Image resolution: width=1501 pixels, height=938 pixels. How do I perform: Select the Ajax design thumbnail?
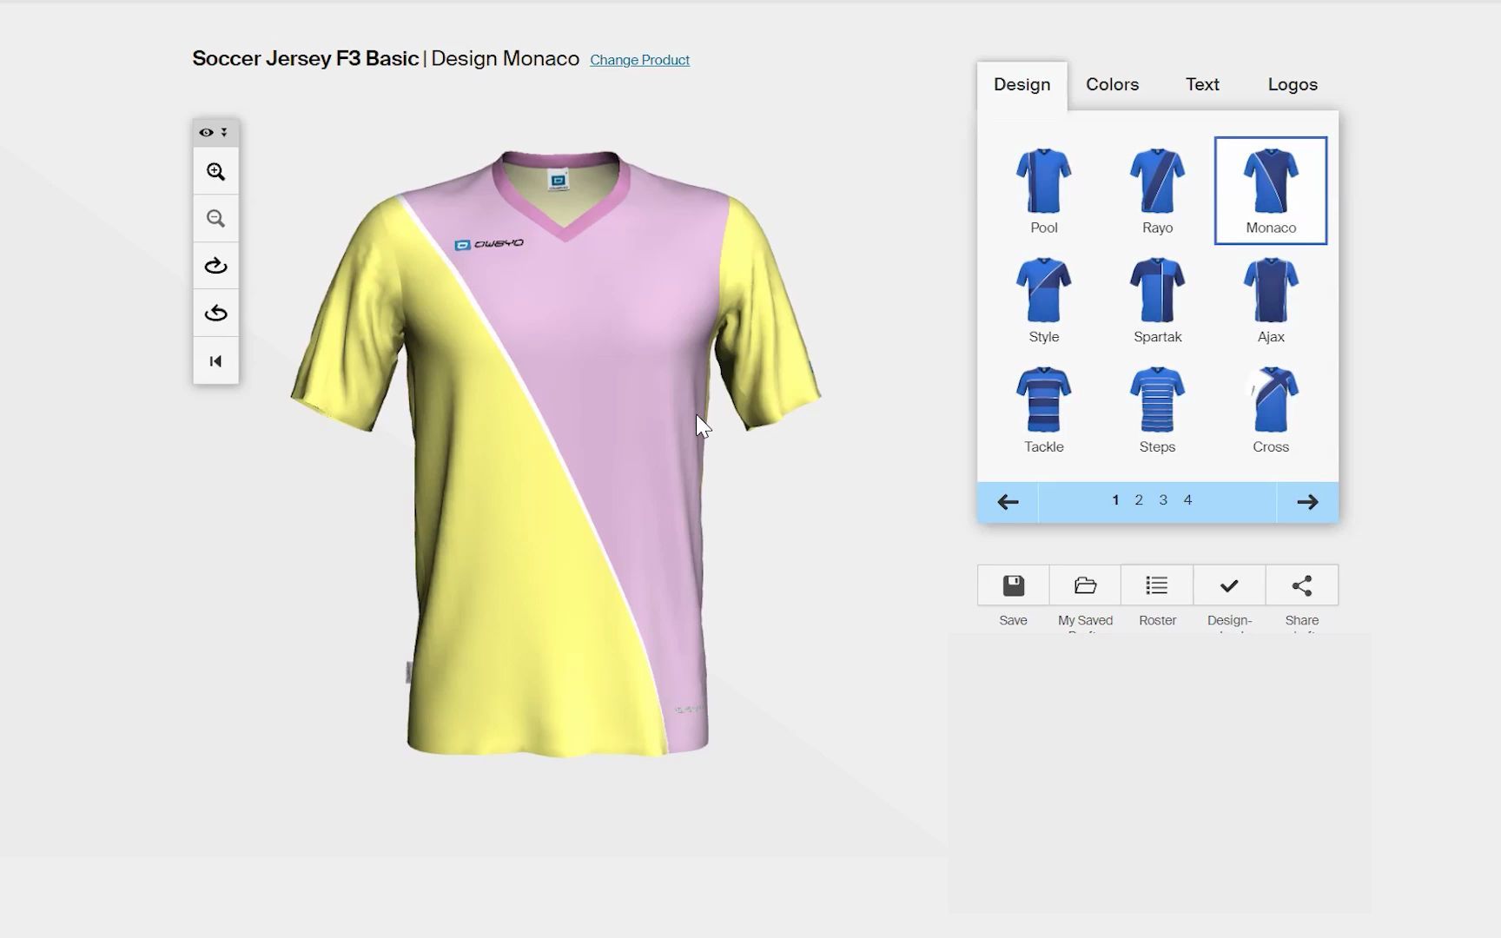(x=1271, y=301)
